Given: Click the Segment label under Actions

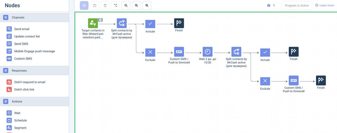Looking at the screenshot, I should [20, 127].
